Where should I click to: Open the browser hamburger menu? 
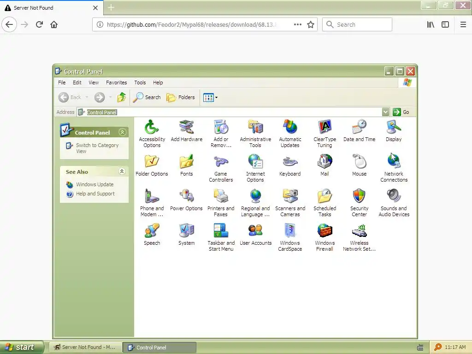(463, 24)
